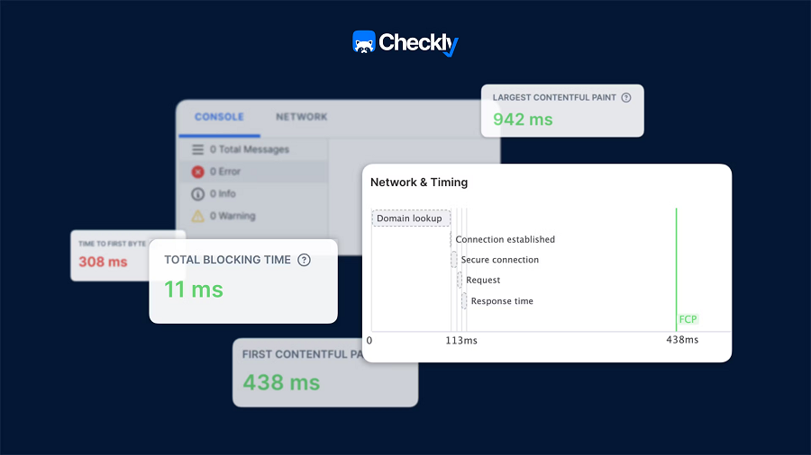Image resolution: width=811 pixels, height=455 pixels.
Task: Click the 438 ms first contentful paint value
Action: tap(281, 383)
